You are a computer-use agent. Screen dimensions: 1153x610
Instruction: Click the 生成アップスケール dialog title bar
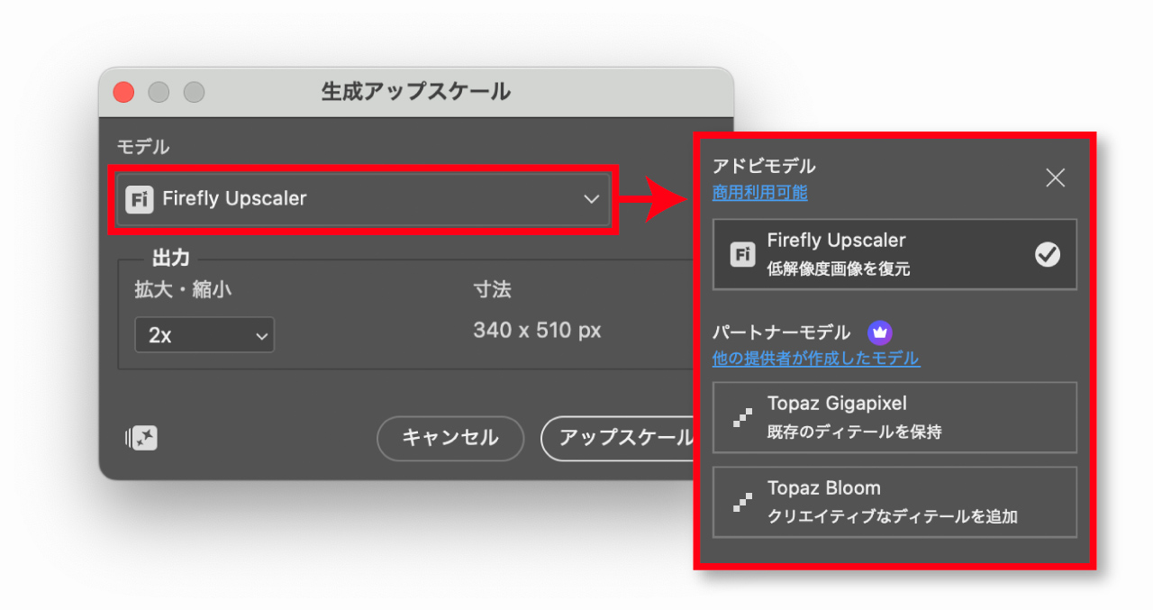click(414, 91)
